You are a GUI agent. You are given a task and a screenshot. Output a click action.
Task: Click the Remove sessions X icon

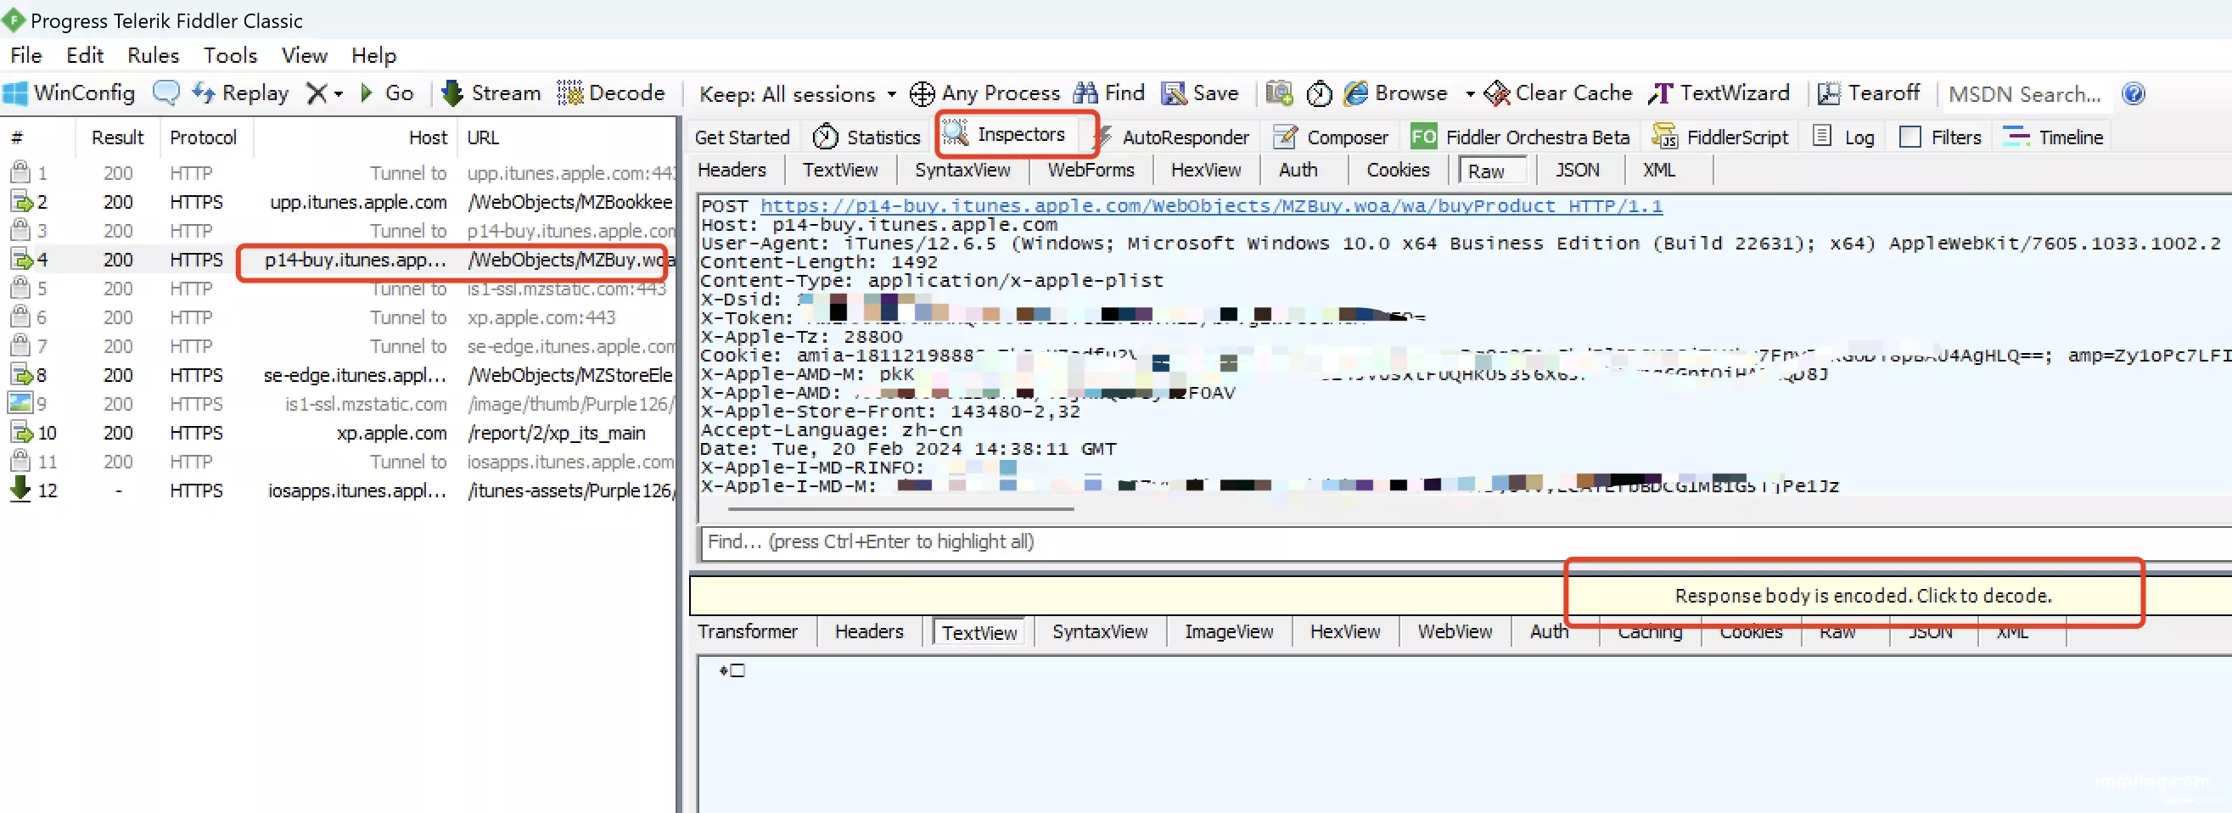[x=317, y=93]
